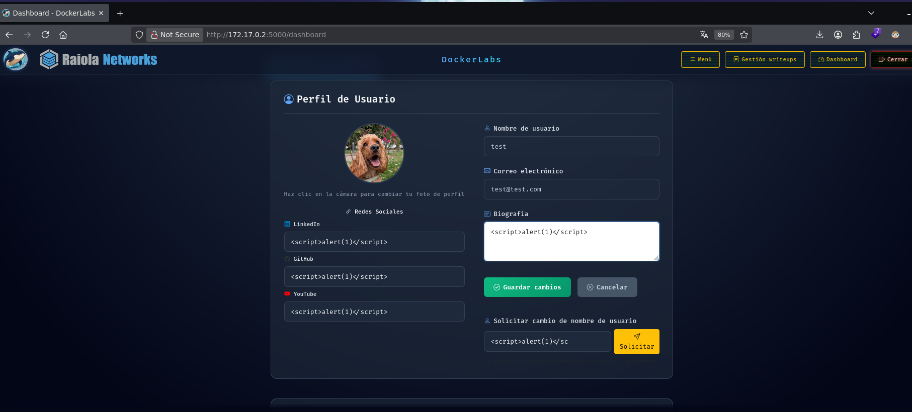Screen dimensions: 912x412
Task: Click the Nombre de usuario field
Action: pos(571,146)
